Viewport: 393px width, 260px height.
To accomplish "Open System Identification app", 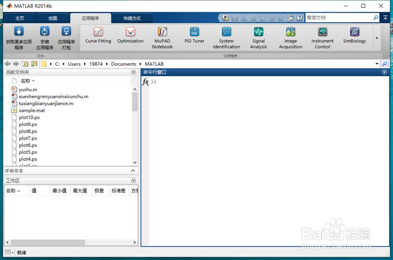I will tap(226, 38).
